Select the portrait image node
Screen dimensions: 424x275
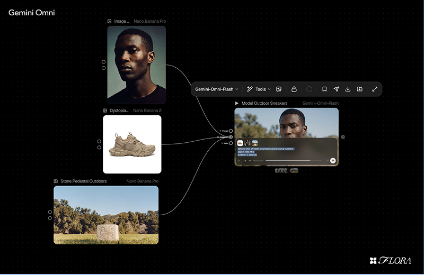click(137, 65)
